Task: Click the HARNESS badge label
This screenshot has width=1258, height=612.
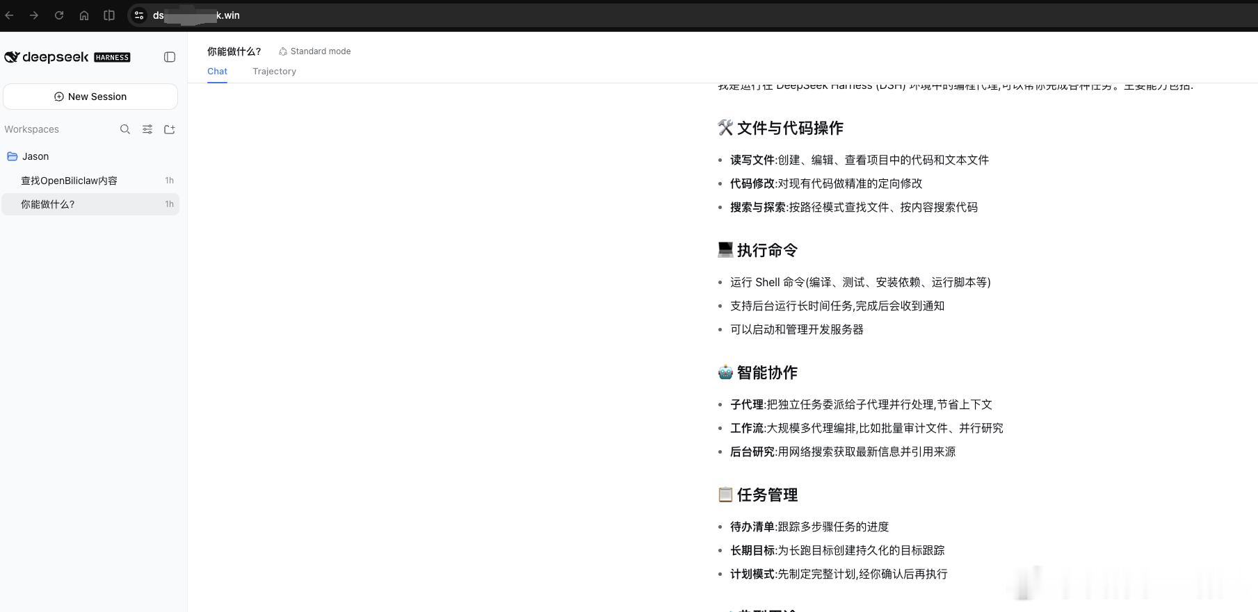Action: (x=112, y=58)
